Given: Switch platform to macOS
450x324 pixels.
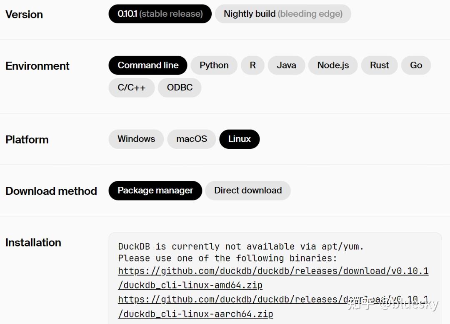Looking at the screenshot, I should click(191, 139).
